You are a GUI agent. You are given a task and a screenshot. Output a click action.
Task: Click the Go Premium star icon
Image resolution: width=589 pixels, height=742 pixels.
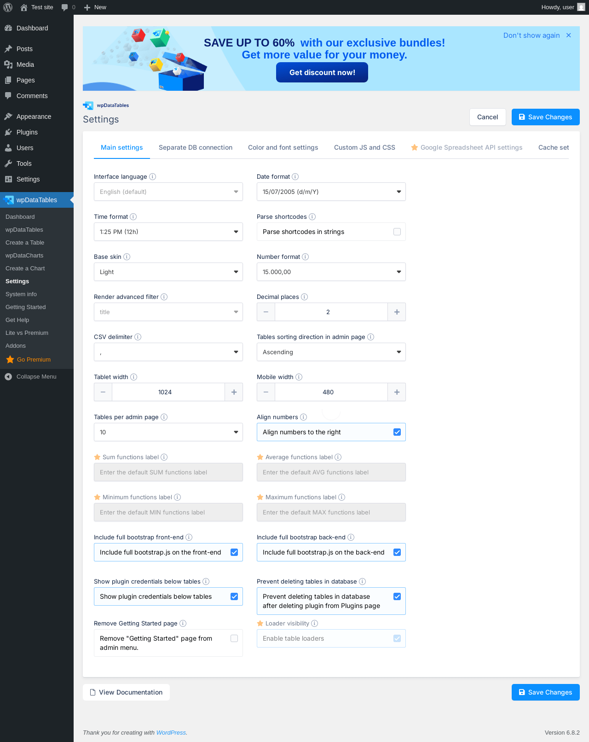(x=10, y=360)
